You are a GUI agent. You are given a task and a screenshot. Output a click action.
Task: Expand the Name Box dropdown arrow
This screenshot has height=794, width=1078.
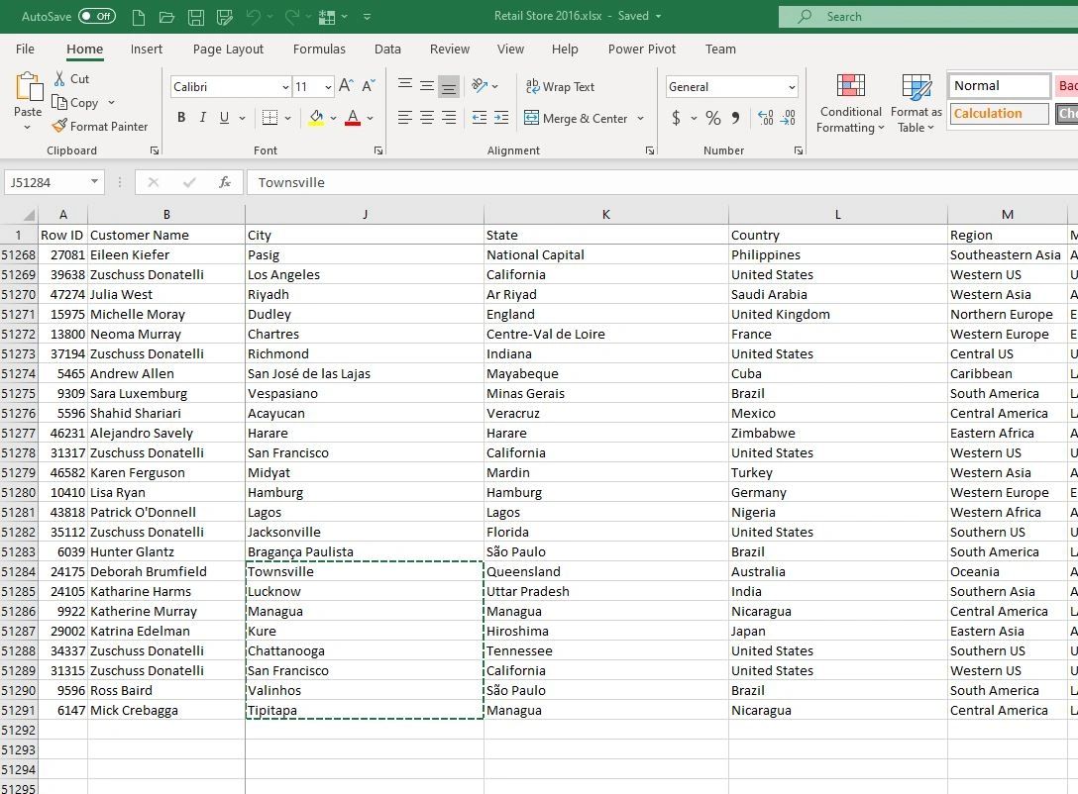coord(94,182)
